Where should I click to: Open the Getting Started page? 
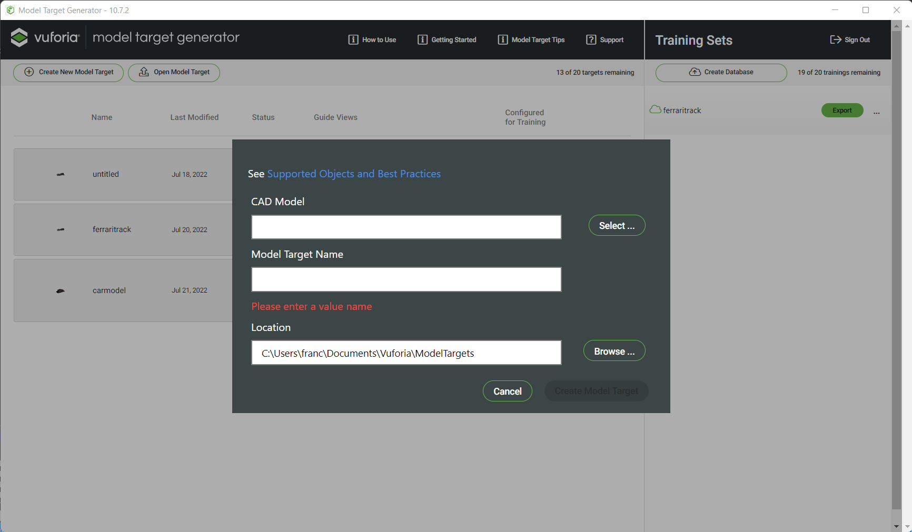click(x=447, y=40)
